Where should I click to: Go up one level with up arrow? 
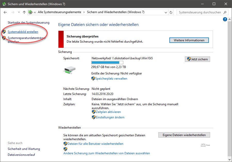(x=24, y=12)
